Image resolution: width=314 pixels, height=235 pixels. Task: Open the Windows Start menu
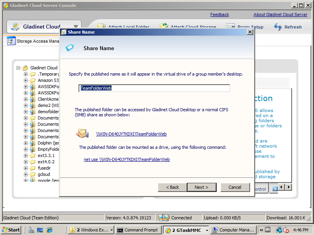point(11,230)
